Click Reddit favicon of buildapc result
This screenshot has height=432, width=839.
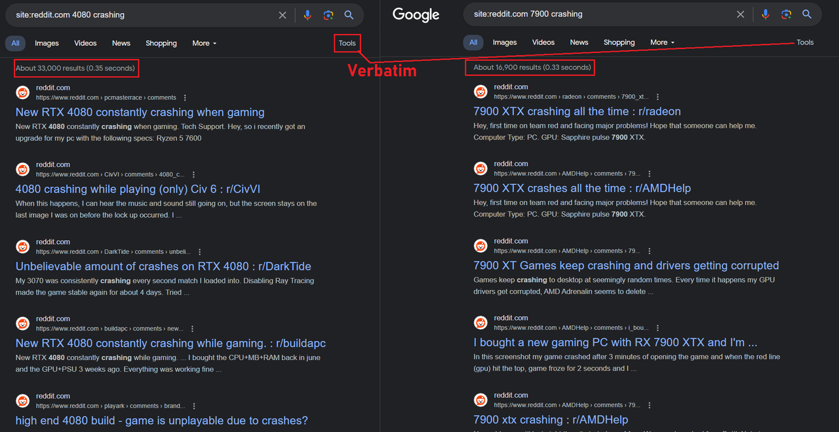pyautogui.click(x=22, y=323)
